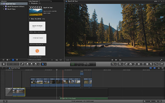This screenshot has height=103, width=165.
Task: Click the Retime speedometer icon
Action: [x=120, y=64]
